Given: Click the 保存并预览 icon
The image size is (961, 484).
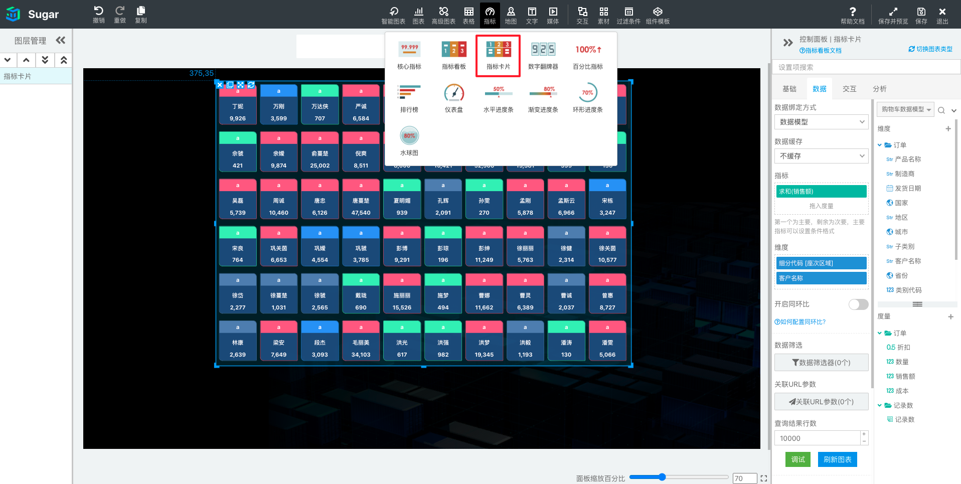Looking at the screenshot, I should coord(893,15).
